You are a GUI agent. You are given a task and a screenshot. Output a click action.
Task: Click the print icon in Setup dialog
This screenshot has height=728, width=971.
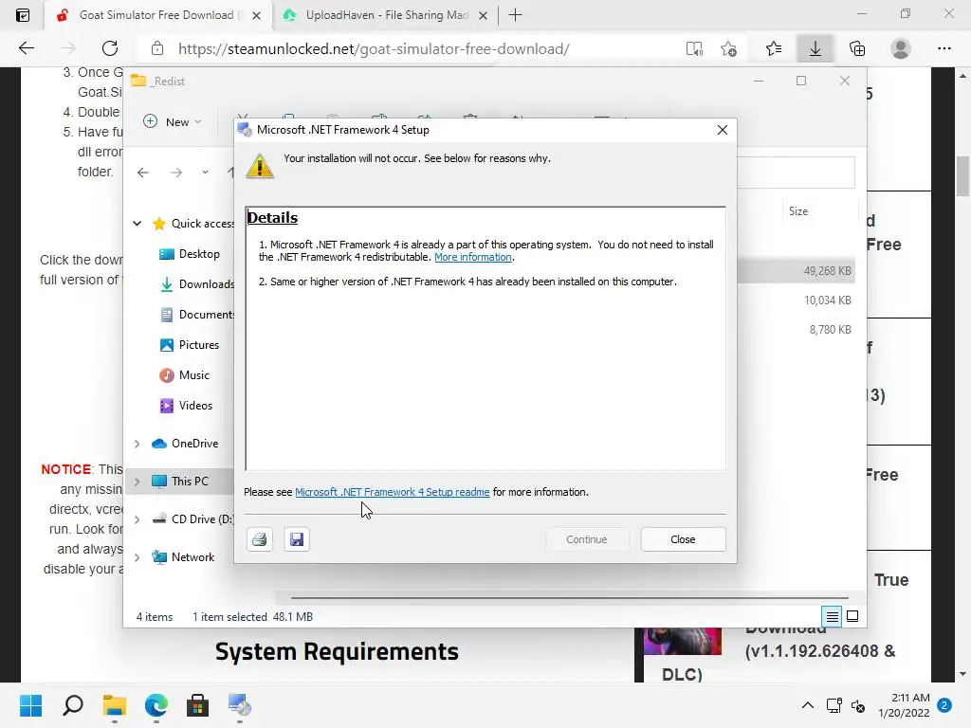point(260,539)
